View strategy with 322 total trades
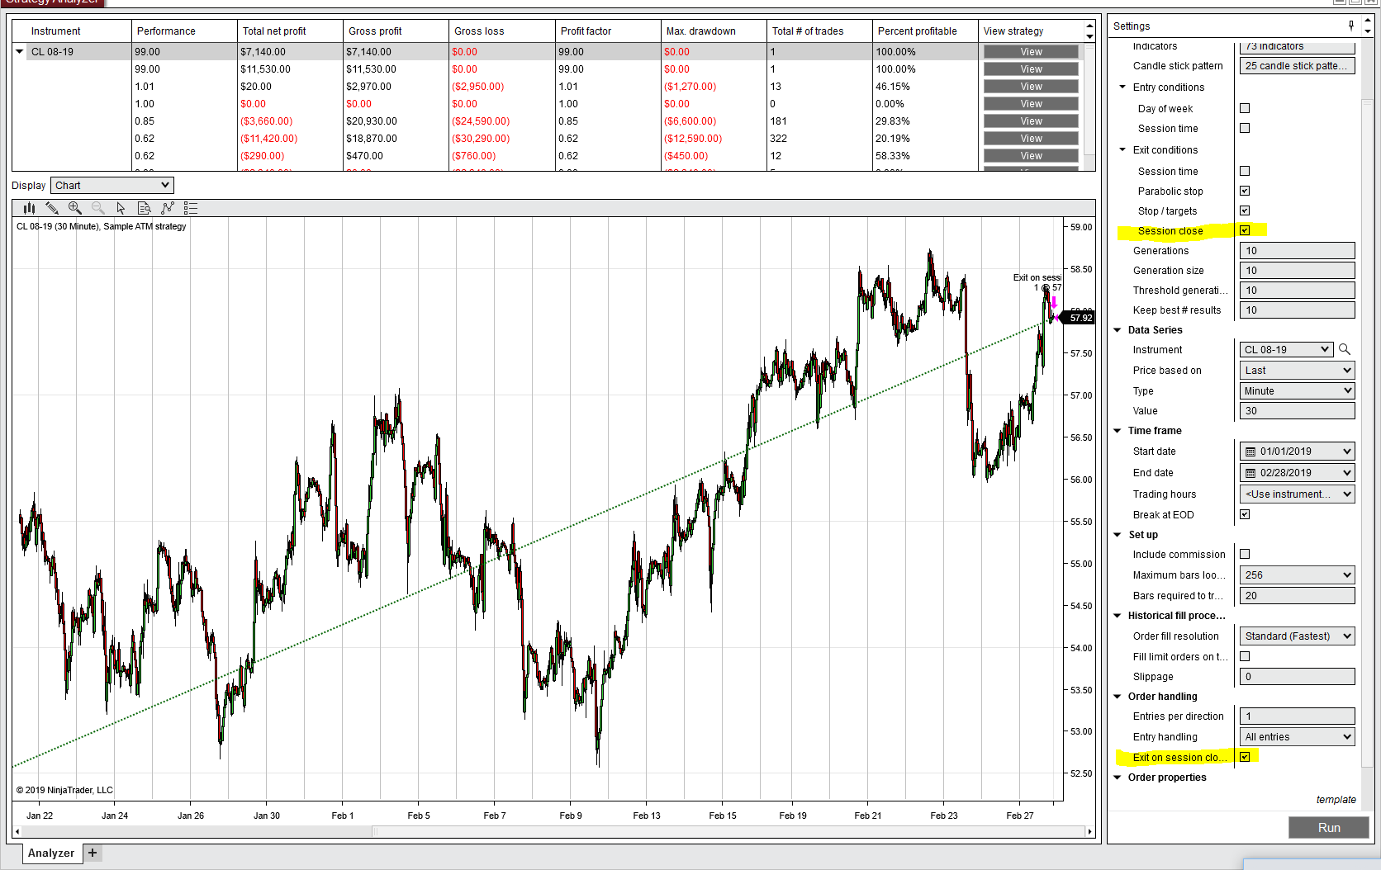This screenshot has width=1381, height=870. click(x=1031, y=139)
